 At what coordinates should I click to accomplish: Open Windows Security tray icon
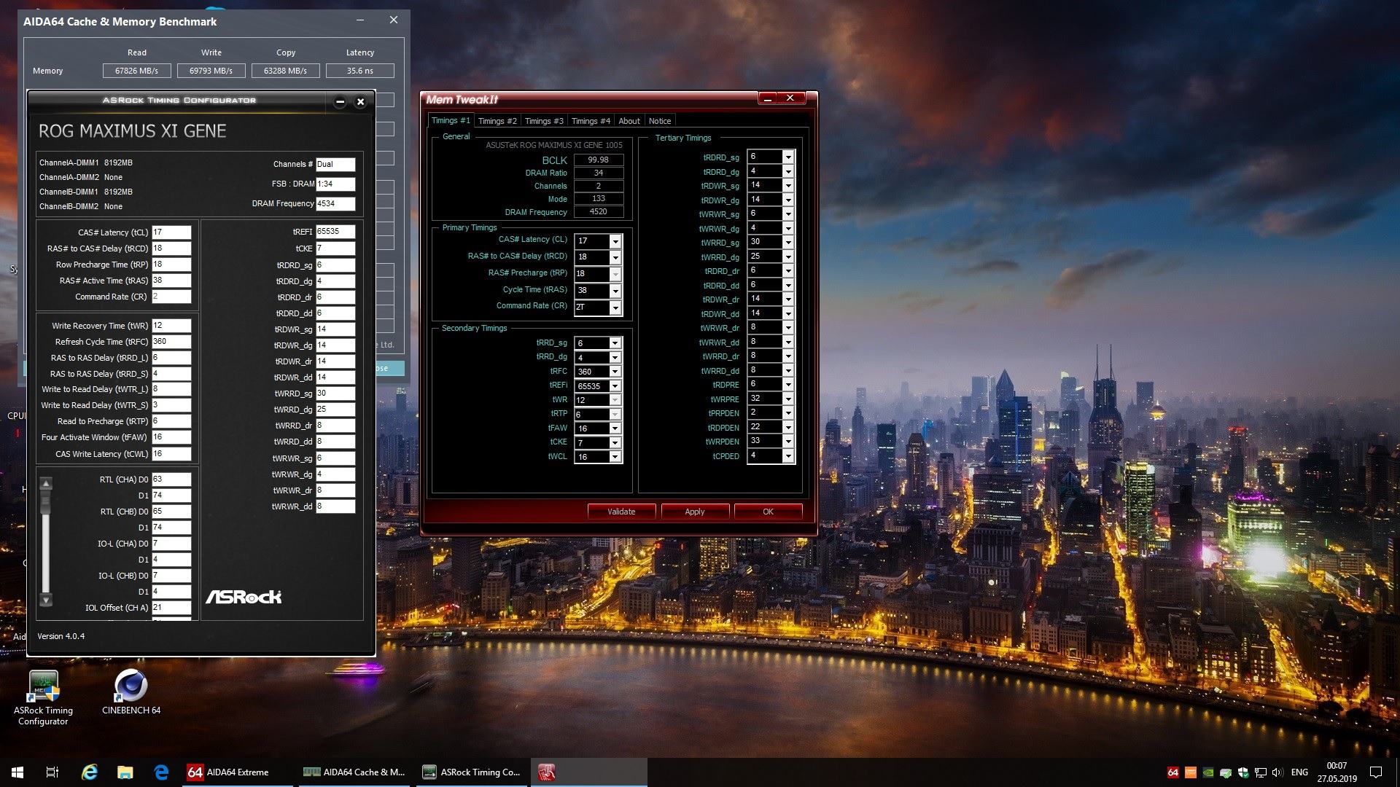[x=1243, y=772]
